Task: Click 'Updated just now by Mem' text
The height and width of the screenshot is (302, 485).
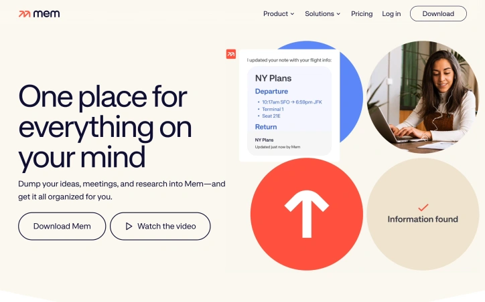Action: point(277,147)
